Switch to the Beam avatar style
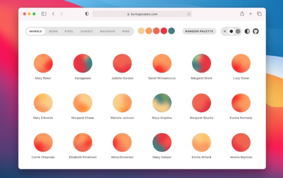This screenshot has height=178, width=283. click(x=53, y=31)
